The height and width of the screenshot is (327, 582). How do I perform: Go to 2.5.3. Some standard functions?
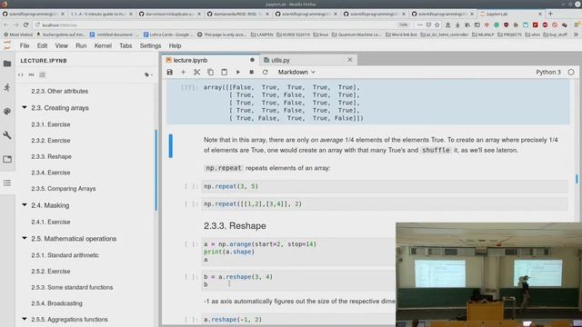click(72, 287)
